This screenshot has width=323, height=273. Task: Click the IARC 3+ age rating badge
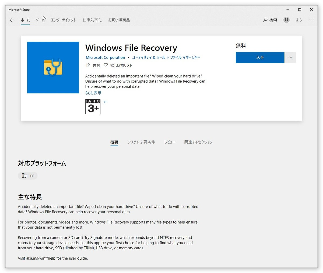pyautogui.click(x=93, y=107)
